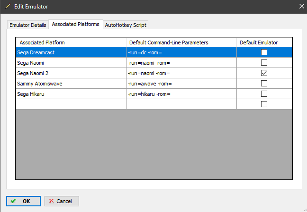
Task: Check the default emulator box in empty row
Action: (x=264, y=104)
